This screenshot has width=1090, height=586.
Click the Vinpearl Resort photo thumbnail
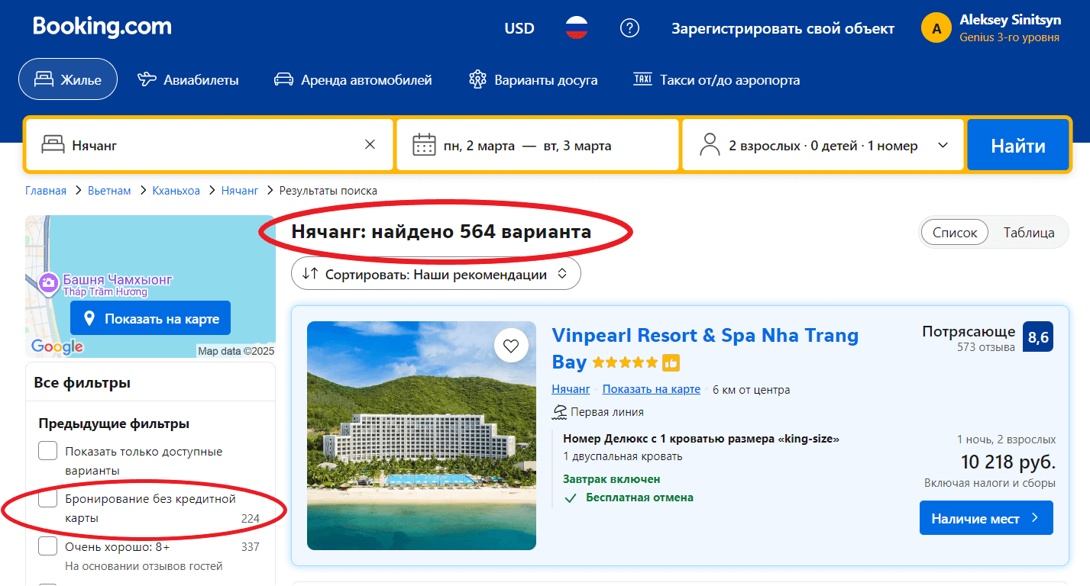(421, 436)
